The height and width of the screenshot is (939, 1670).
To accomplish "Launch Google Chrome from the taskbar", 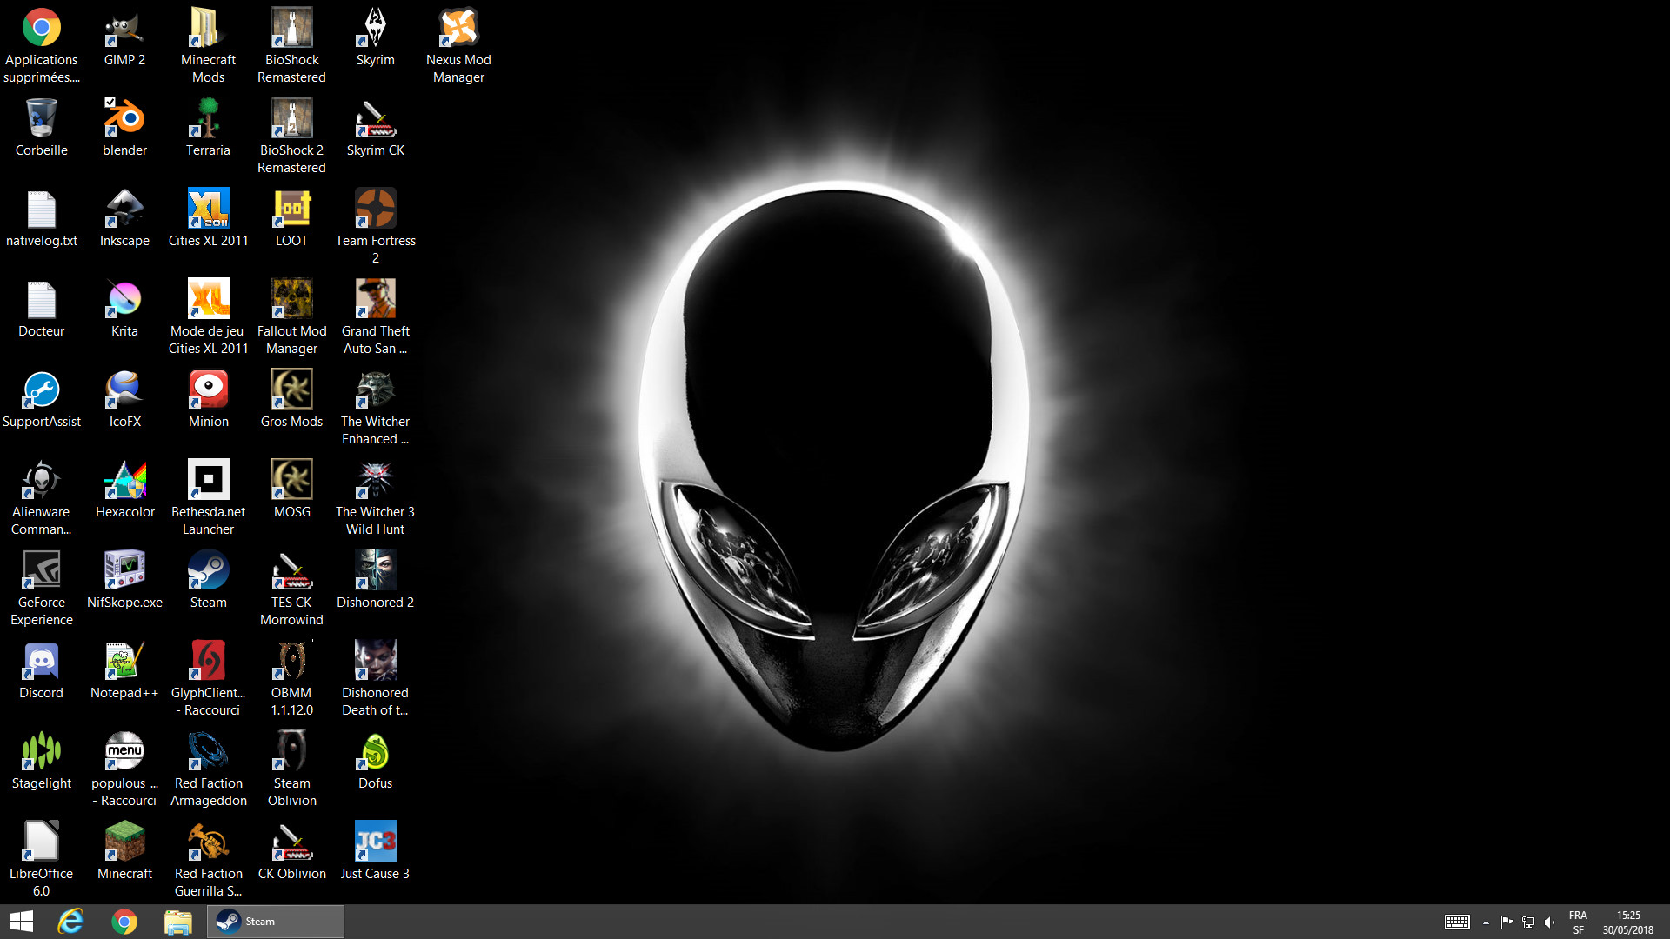I will pos(124,922).
